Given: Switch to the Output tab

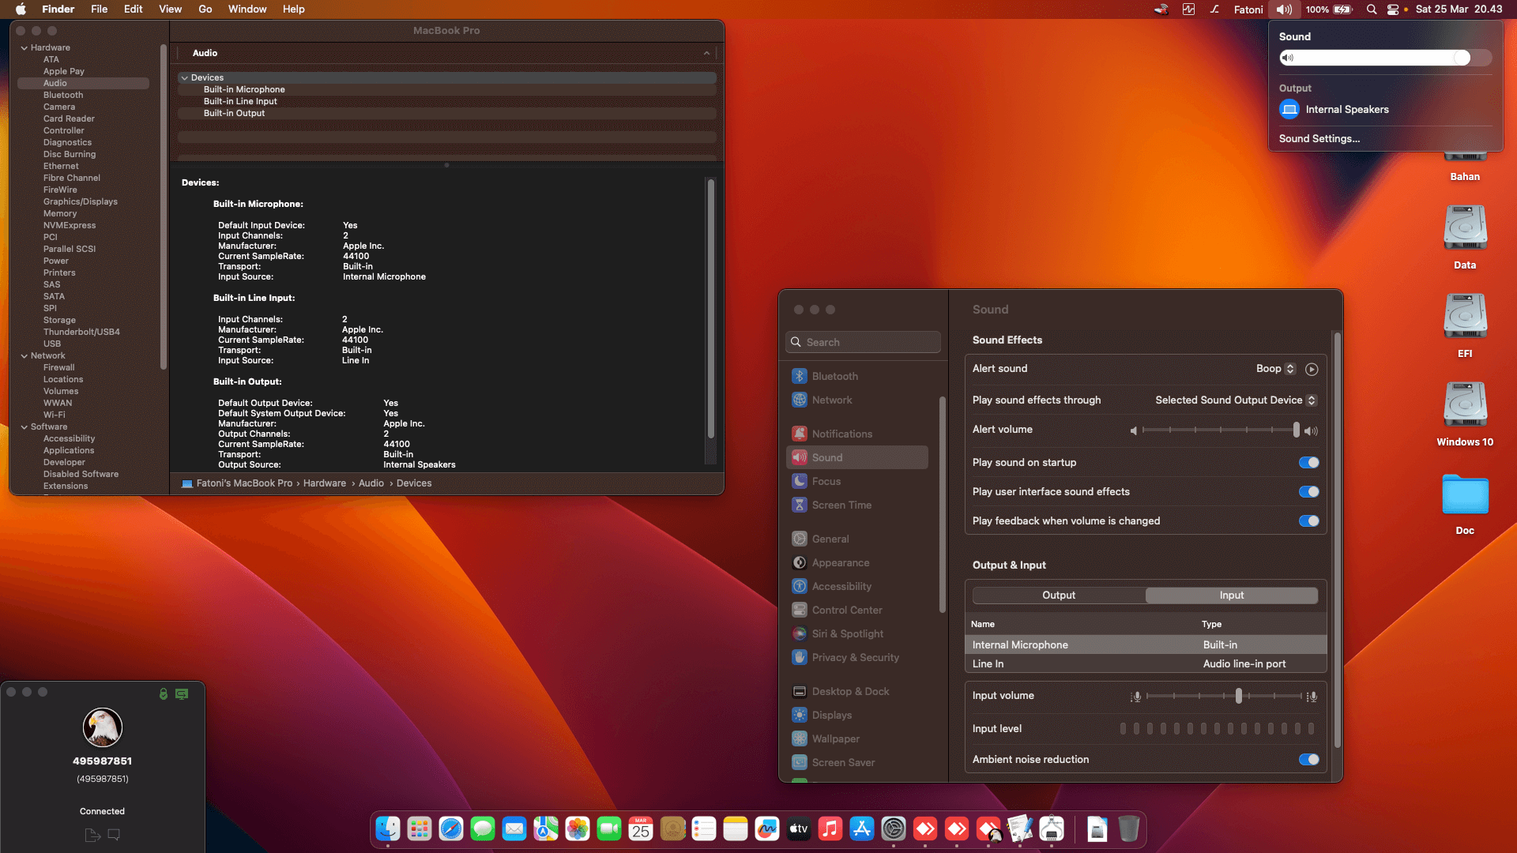Looking at the screenshot, I should (1059, 595).
